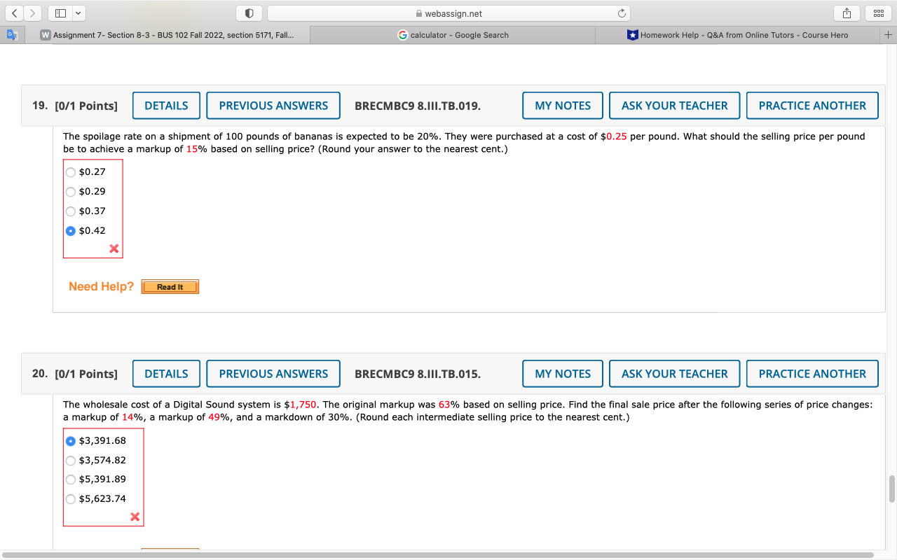Go back using the back navigation arrow
The width and height of the screenshot is (897, 560).
coord(13,13)
